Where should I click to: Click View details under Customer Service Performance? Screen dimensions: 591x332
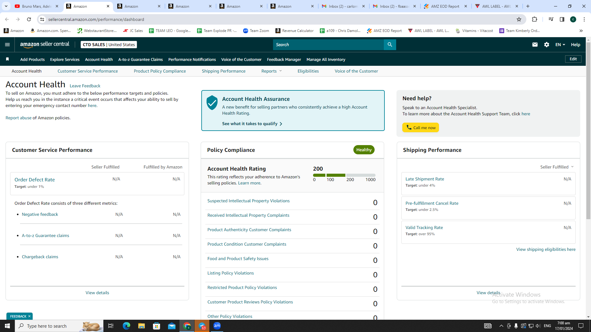(97, 293)
